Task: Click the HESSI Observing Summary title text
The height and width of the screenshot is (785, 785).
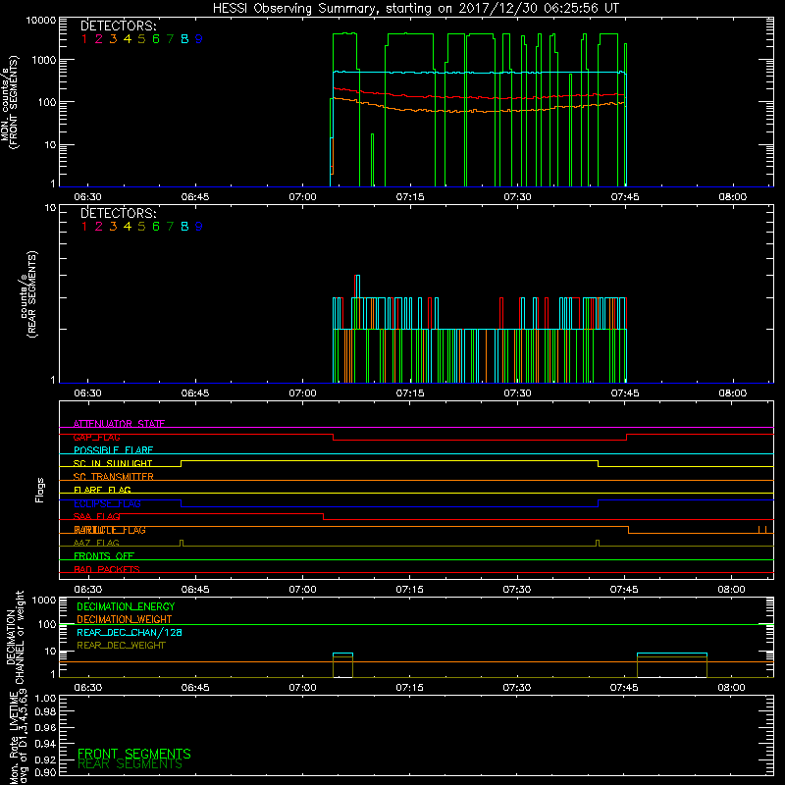Action: (x=415, y=8)
